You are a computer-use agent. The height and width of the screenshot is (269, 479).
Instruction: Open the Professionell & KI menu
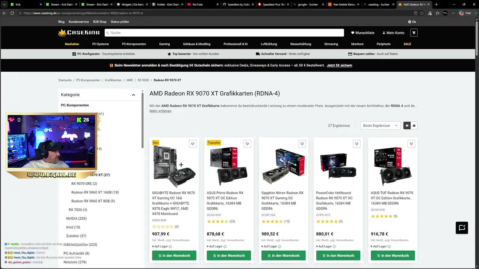pyautogui.click(x=236, y=44)
